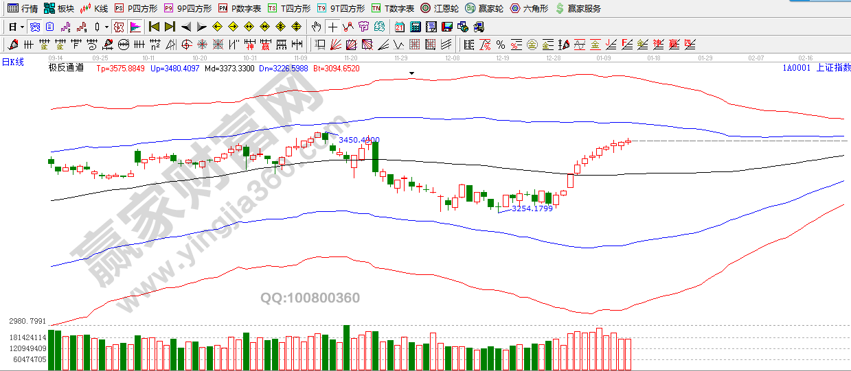Expand the candlestick style dropdown arrow
Image resolution: width=851 pixels, height=371 pixels.
coord(106,27)
